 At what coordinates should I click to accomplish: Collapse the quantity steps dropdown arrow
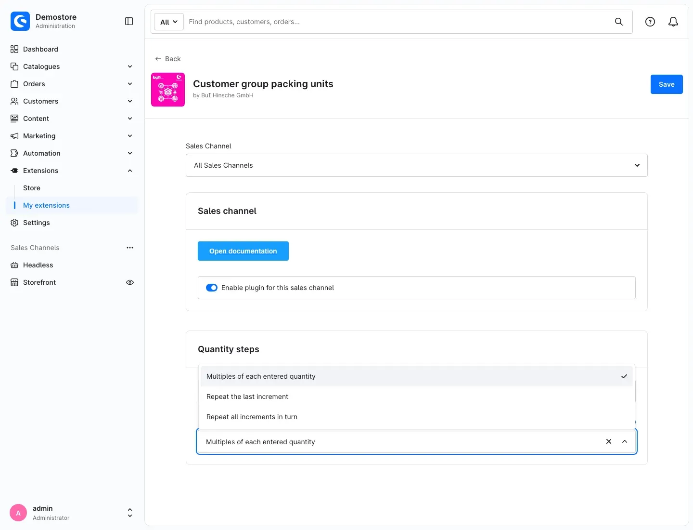625,441
